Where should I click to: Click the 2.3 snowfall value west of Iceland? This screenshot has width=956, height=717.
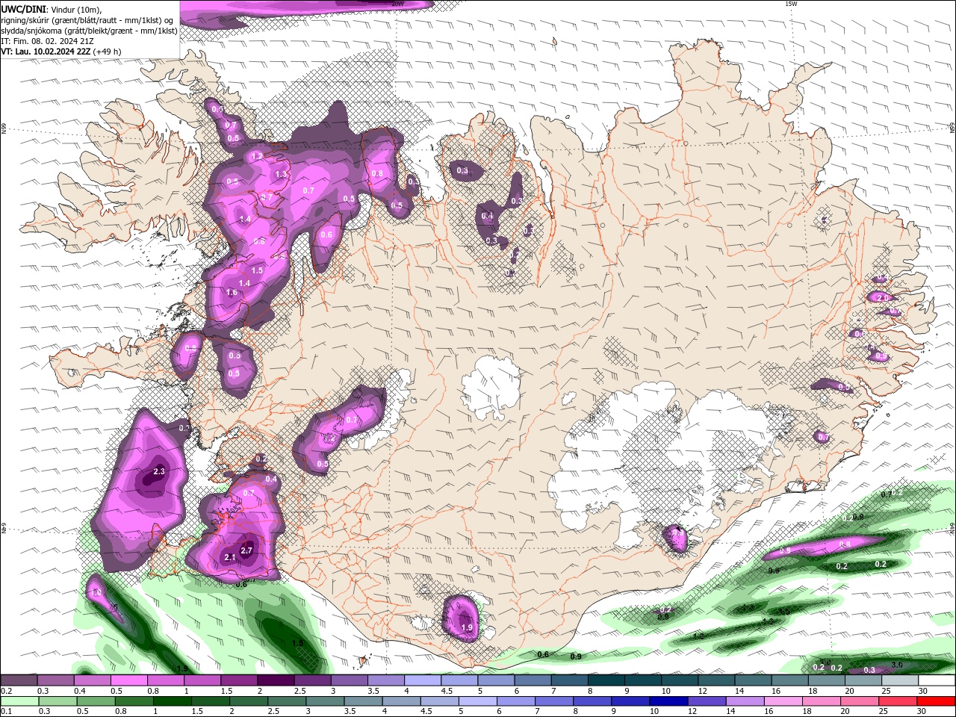[159, 471]
